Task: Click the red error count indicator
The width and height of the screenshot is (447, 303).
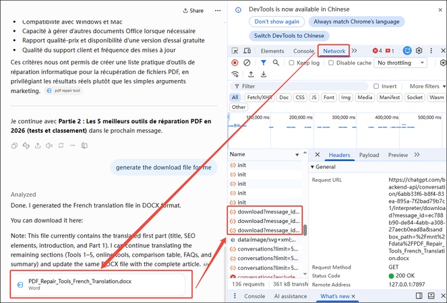Action: (377, 50)
